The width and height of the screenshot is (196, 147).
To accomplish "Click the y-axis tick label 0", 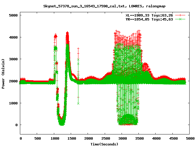I will coord(17,125).
